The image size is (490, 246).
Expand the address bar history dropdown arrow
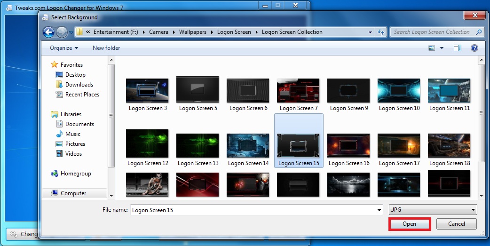(x=370, y=32)
